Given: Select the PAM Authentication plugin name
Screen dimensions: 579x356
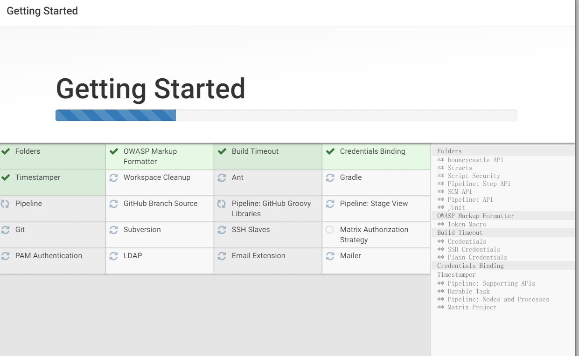Looking at the screenshot, I should pos(49,256).
